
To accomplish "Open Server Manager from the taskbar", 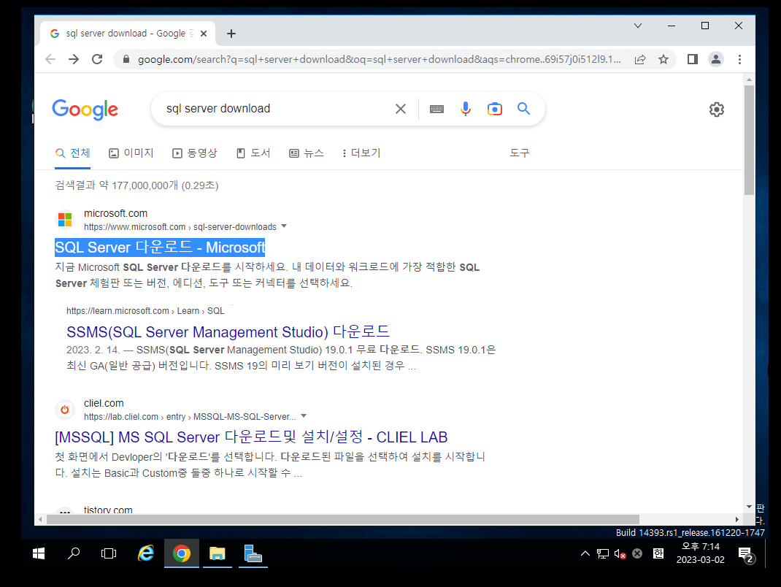I will point(253,553).
